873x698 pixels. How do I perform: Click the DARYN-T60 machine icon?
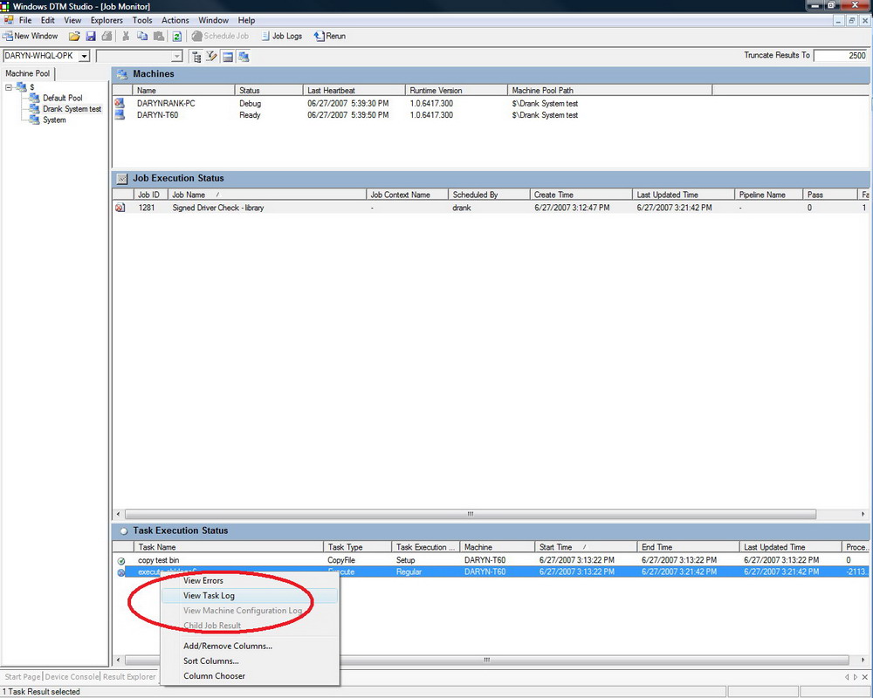point(120,114)
